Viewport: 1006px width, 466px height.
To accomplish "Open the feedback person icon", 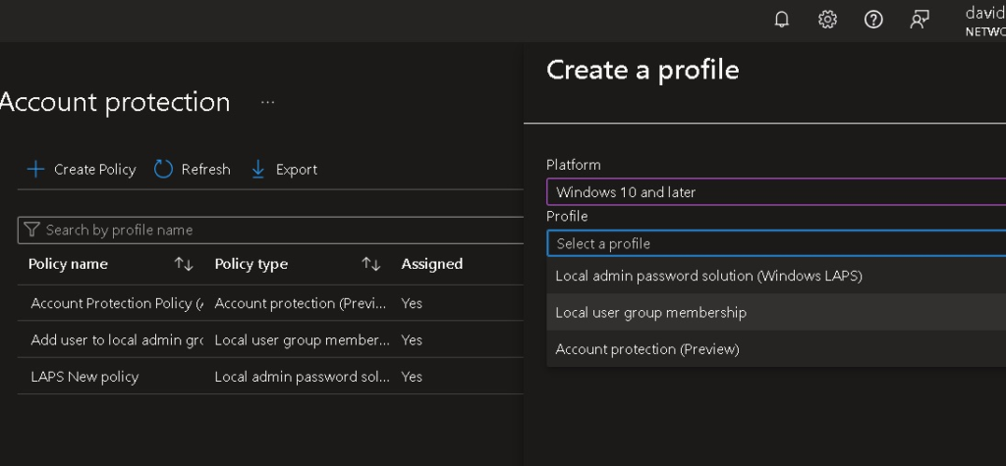I will [920, 20].
